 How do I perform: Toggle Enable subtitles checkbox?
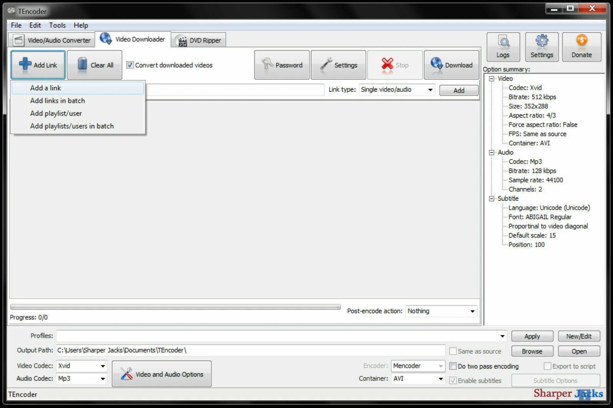tap(453, 380)
